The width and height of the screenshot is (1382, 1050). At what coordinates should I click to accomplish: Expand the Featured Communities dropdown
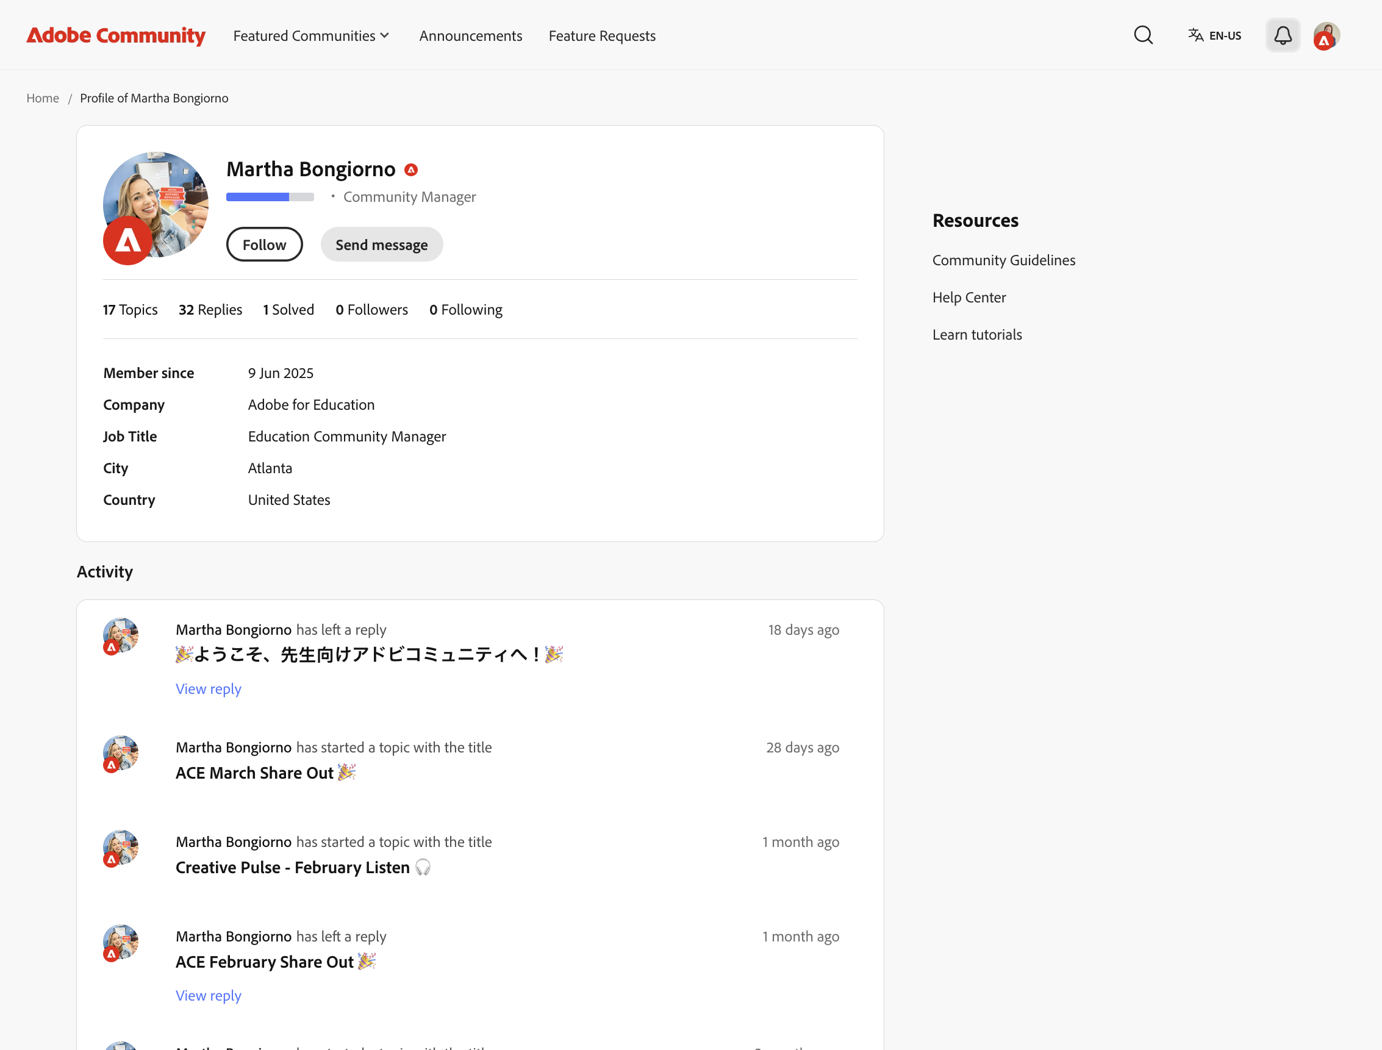(x=311, y=35)
